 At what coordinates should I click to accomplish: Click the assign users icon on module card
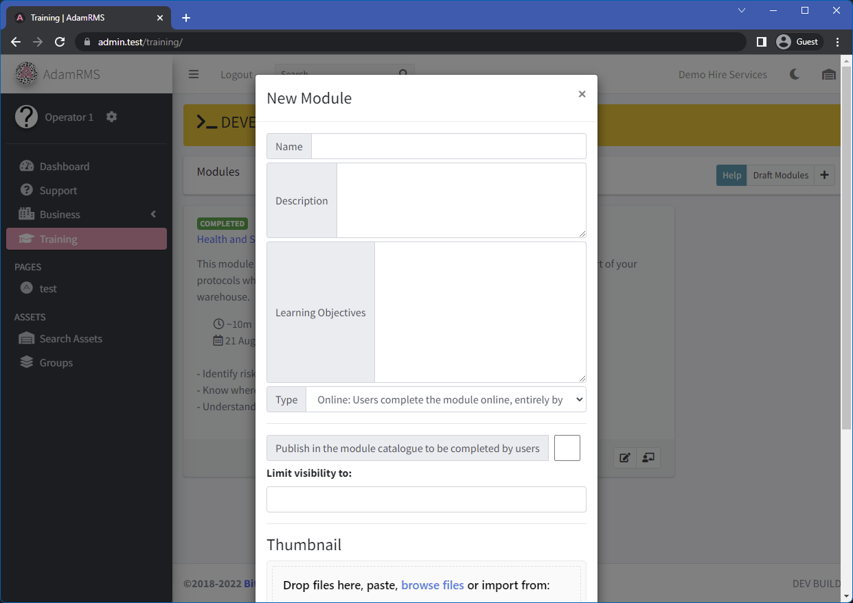click(x=648, y=458)
